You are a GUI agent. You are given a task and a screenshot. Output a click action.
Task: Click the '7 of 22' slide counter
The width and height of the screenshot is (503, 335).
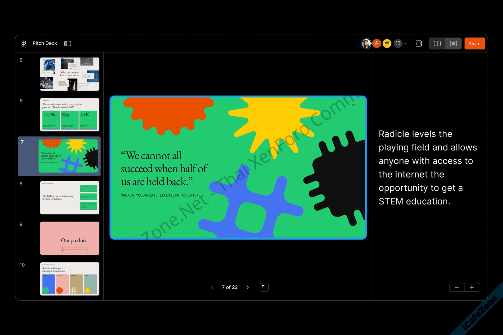(230, 287)
